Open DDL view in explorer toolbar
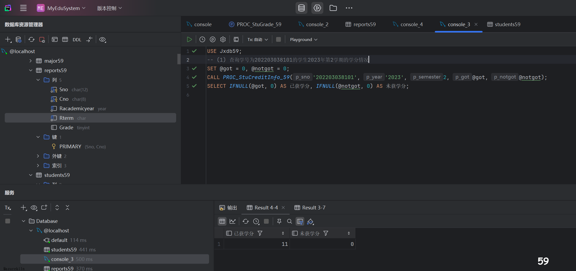This screenshot has height=271, width=576. (x=77, y=40)
